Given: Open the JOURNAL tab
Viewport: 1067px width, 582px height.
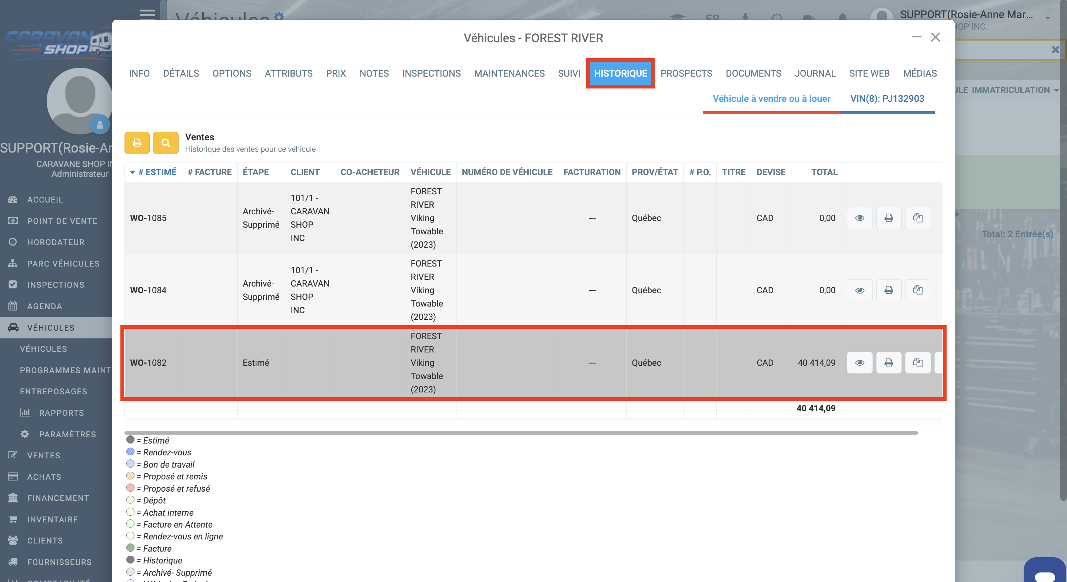Looking at the screenshot, I should click(815, 73).
